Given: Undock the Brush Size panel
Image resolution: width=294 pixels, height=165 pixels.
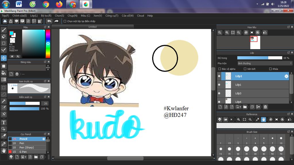Looking at the screenshot, I should [288, 132].
